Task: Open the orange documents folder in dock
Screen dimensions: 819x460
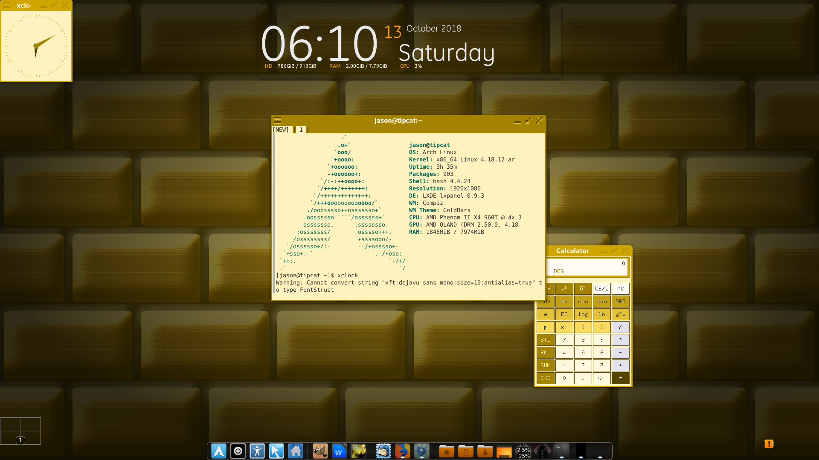Action: click(x=466, y=451)
